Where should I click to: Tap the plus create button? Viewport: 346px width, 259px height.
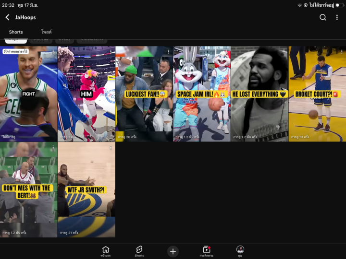(173, 251)
